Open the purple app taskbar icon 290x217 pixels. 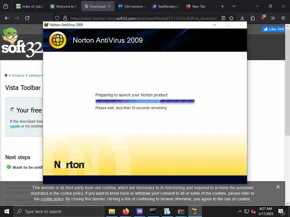[x=139, y=211]
